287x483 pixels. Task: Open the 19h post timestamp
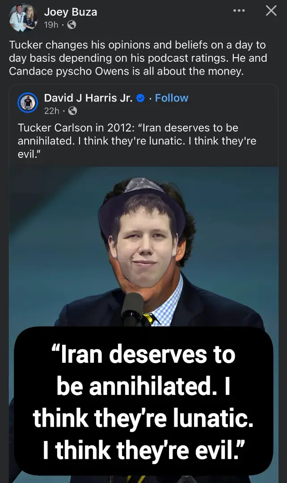[51, 25]
